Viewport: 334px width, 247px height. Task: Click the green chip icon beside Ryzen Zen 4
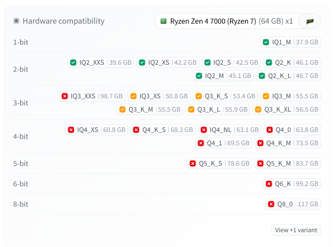(163, 21)
